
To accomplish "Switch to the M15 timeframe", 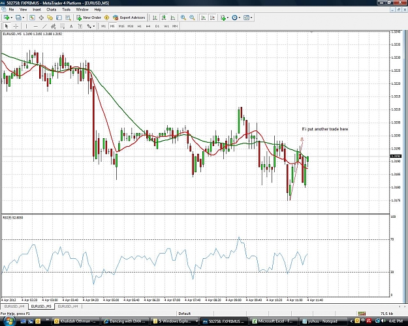I will pyautogui.click(x=121, y=26).
